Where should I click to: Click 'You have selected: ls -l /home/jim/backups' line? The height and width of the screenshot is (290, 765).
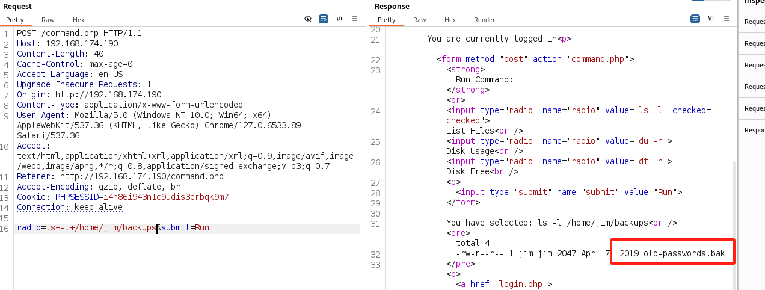(x=562, y=223)
